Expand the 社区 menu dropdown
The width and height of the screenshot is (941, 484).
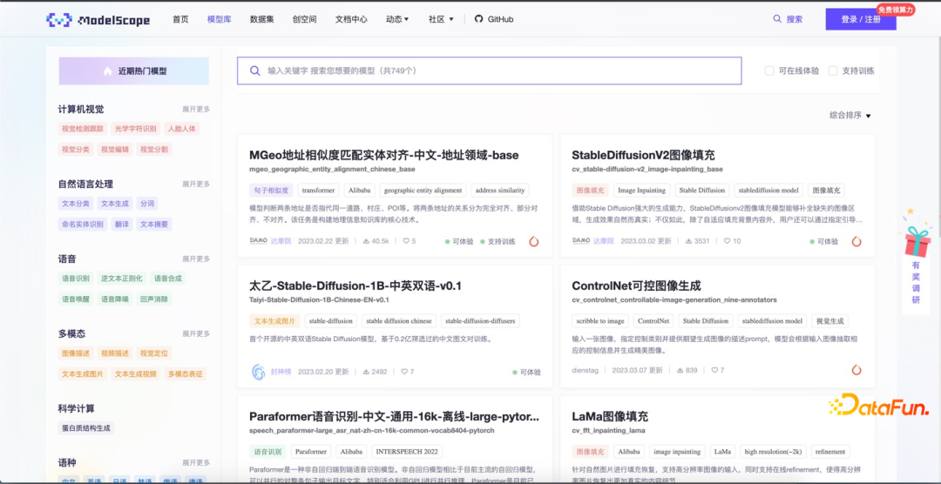tap(441, 19)
